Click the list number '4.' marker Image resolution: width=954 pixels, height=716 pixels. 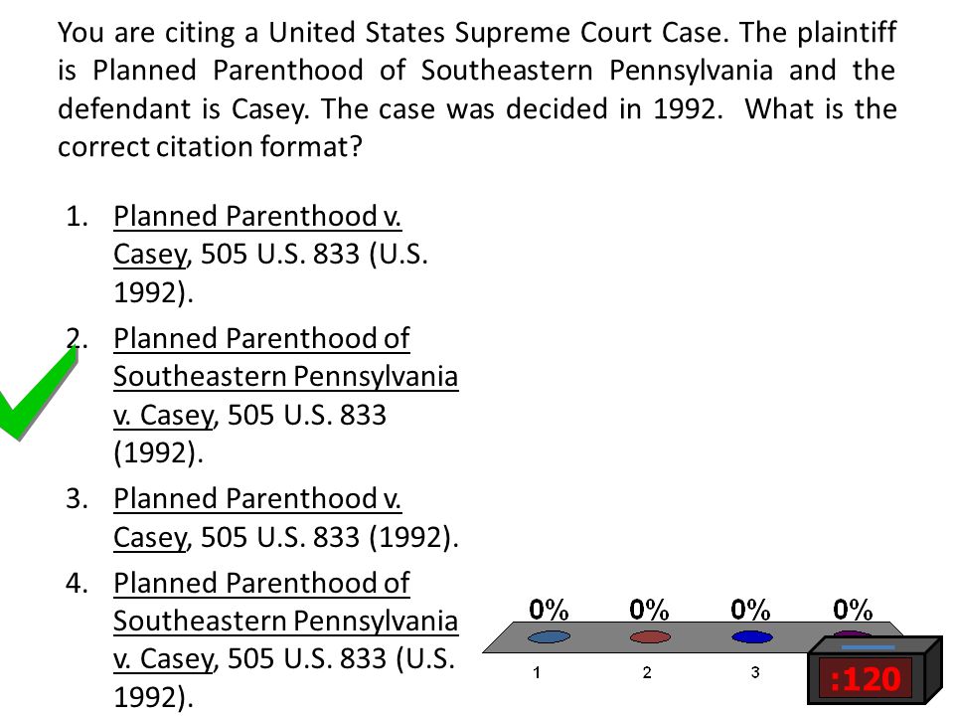pos(77,584)
